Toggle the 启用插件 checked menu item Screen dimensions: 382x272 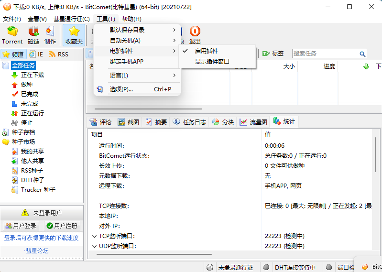click(x=207, y=51)
